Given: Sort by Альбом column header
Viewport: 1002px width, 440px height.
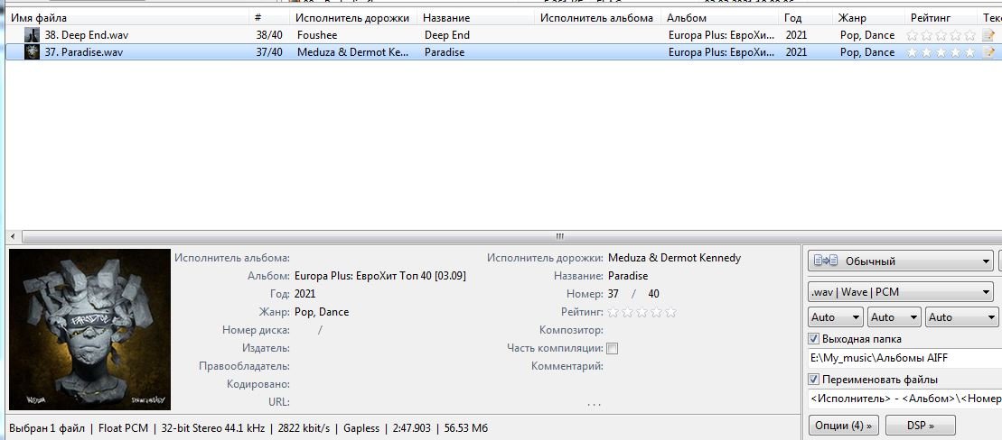Looking at the screenshot, I should [x=719, y=18].
